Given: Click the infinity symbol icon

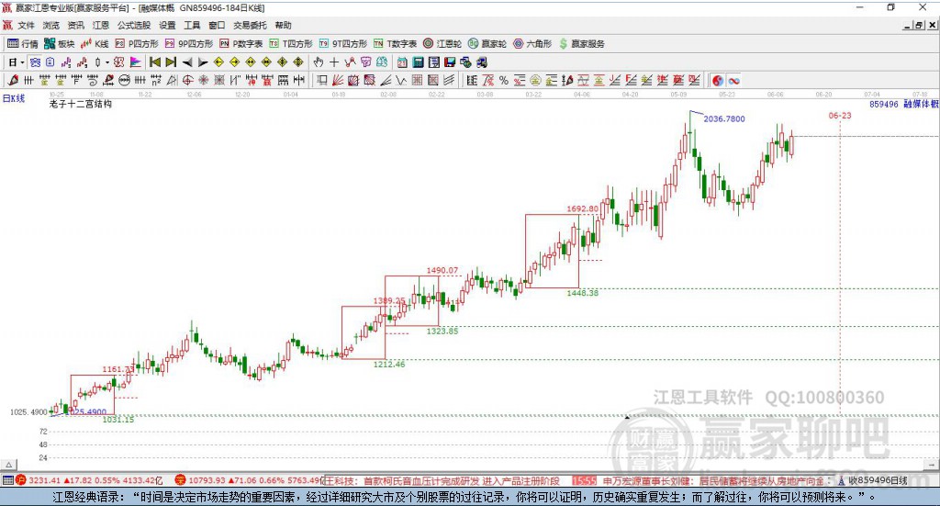Looking at the screenshot, I should (733, 80).
